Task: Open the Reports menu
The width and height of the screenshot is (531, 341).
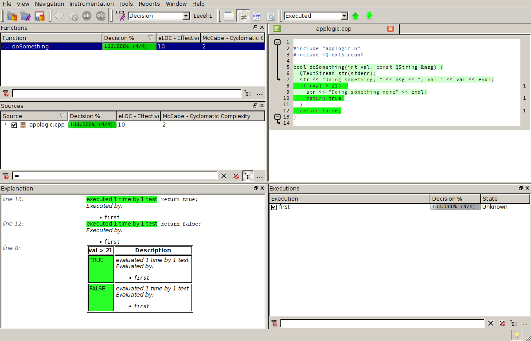Action: click(x=149, y=4)
